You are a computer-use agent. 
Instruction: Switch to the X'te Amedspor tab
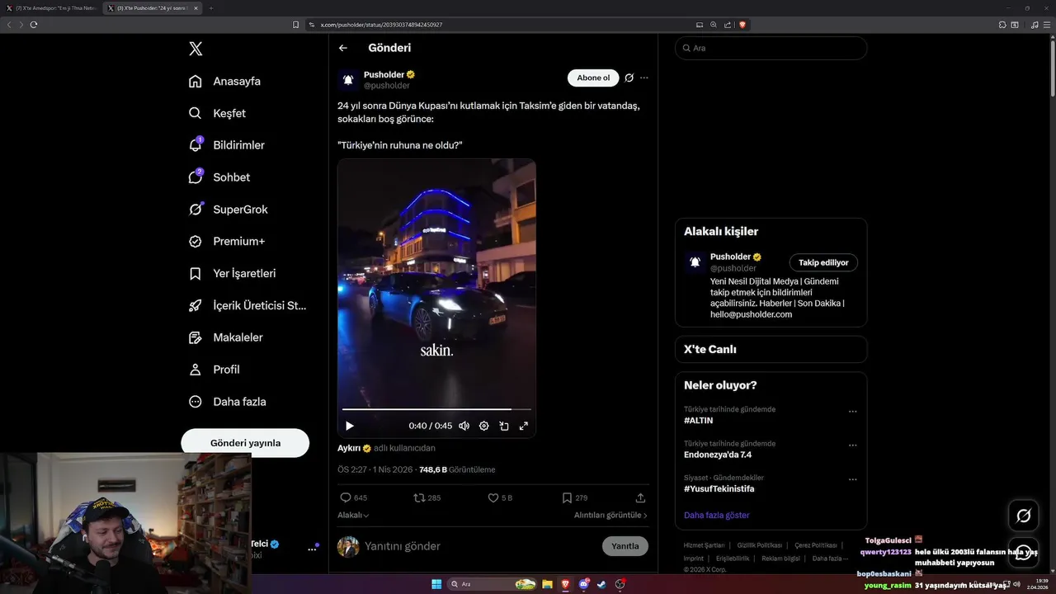(x=52, y=7)
